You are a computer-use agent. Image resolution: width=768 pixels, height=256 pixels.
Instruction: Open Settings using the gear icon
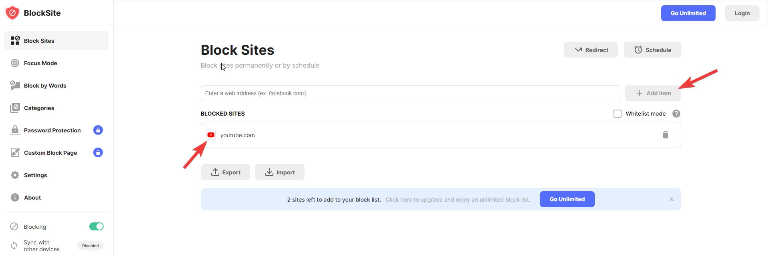tap(15, 175)
